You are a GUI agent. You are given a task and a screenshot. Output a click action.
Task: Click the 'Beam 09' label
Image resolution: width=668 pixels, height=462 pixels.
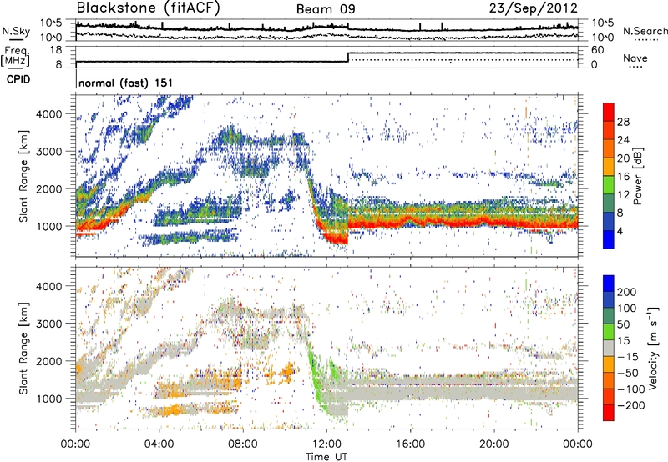tap(326, 9)
